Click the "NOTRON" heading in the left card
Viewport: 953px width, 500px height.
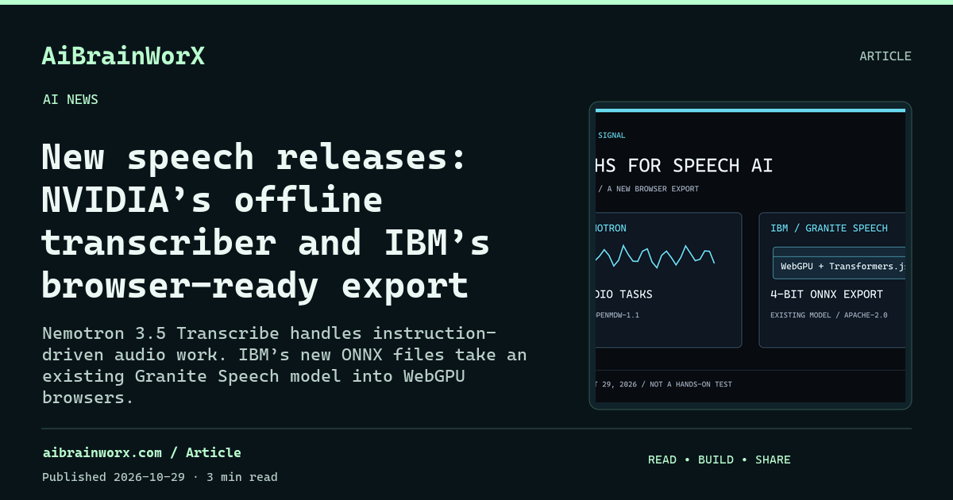(x=611, y=228)
